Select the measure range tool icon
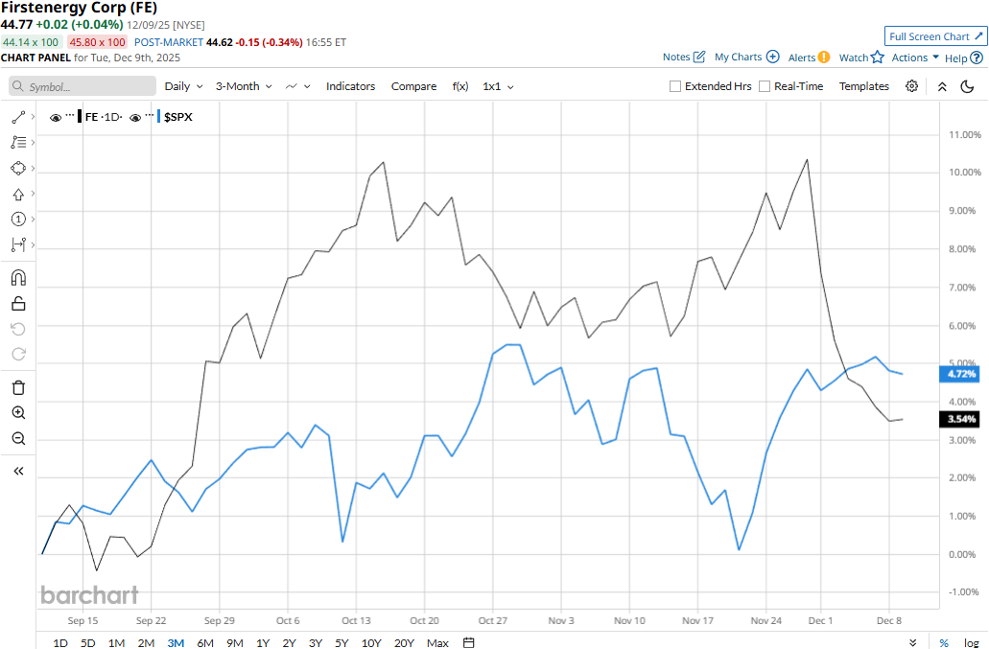Viewport: 989px width, 649px height. point(18,244)
